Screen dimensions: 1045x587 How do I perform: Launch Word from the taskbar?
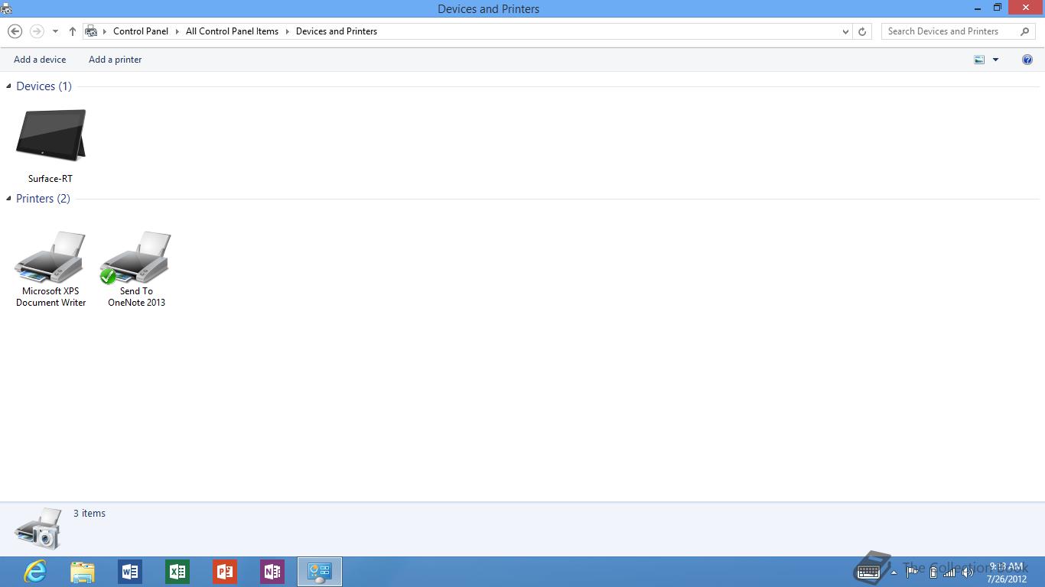click(130, 572)
